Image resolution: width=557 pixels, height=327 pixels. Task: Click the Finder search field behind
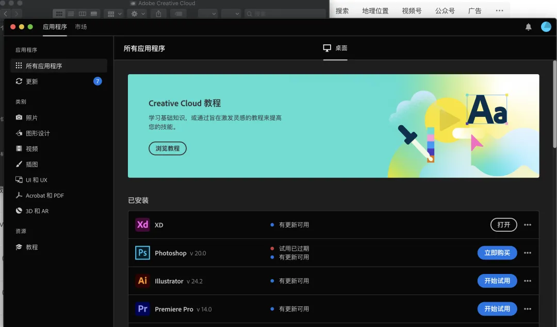click(285, 14)
